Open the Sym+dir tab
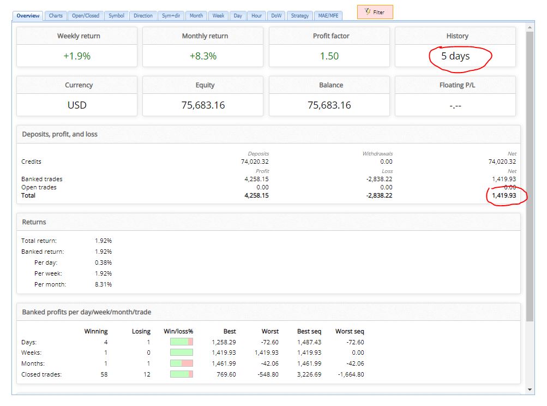 (171, 16)
